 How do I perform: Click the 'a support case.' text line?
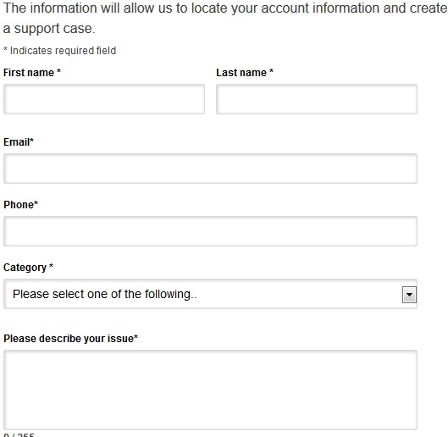coord(49,29)
